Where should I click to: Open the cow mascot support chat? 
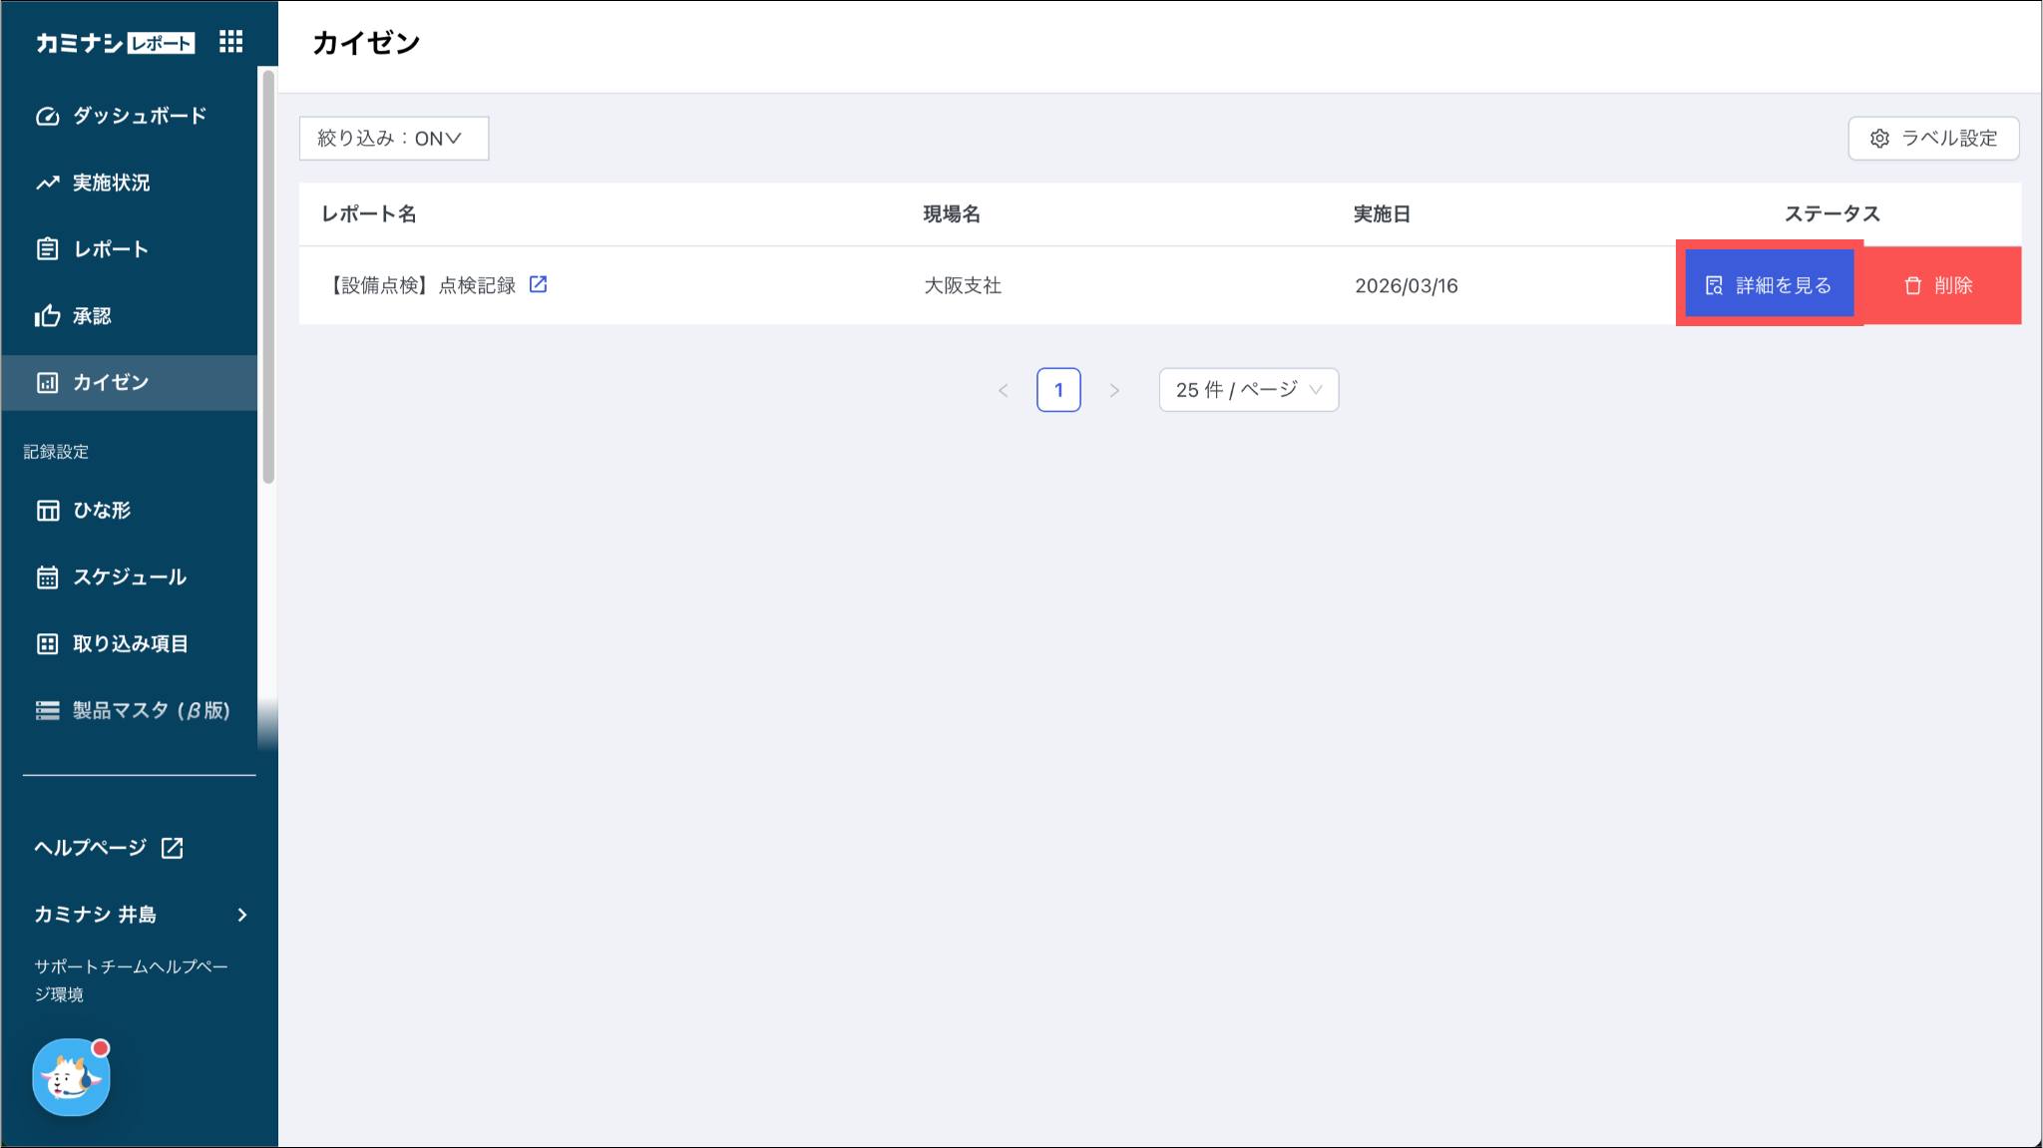pyautogui.click(x=71, y=1077)
